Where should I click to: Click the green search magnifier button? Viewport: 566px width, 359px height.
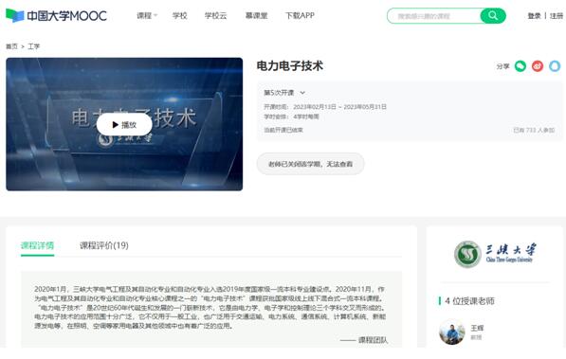pos(493,16)
